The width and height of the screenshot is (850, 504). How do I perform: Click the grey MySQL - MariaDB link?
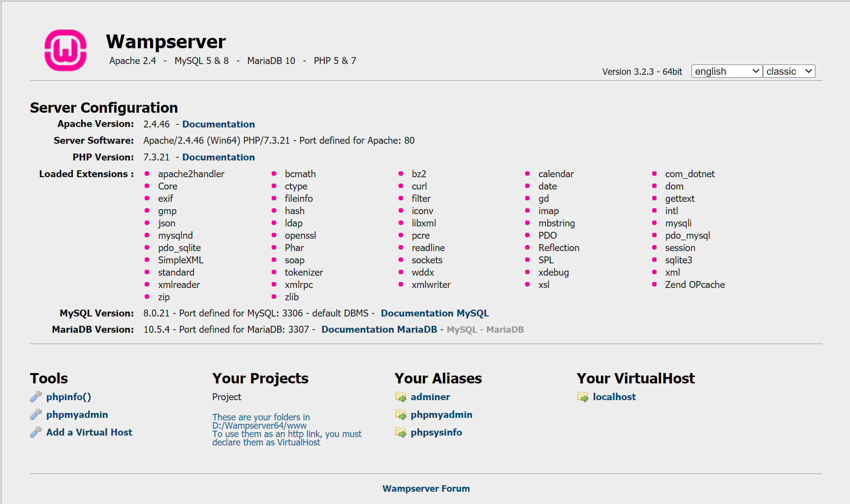(x=485, y=329)
